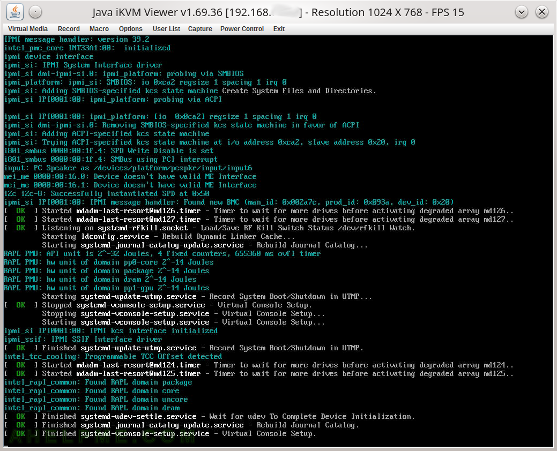Click the 'Stopped systemd-vconsole-setup.service' line
This screenshot has height=451, width=557.
click(x=158, y=305)
